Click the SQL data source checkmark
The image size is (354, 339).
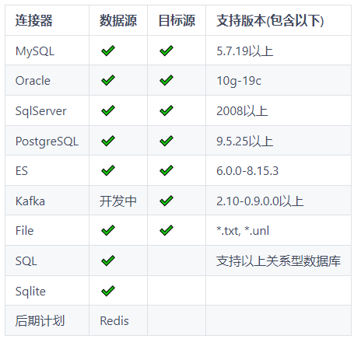click(x=108, y=260)
